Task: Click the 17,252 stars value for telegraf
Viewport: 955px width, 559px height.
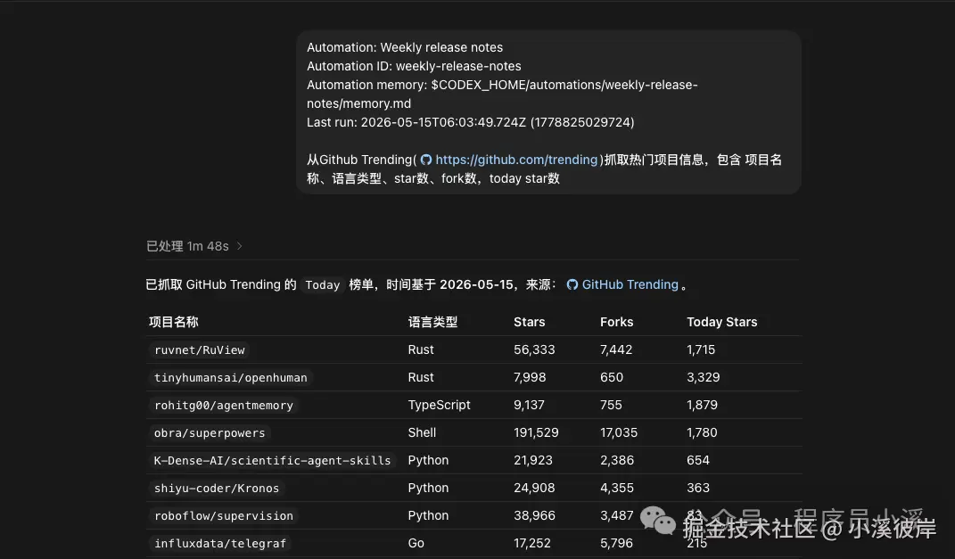Action: [532, 543]
